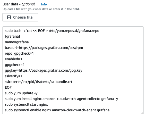This screenshot has height=116, width=146.
Task: Place cursor on the baseurl line
Action: click(44, 48)
